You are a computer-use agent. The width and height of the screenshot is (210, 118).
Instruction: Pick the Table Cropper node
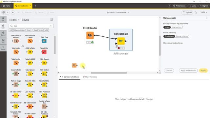tap(44, 63)
